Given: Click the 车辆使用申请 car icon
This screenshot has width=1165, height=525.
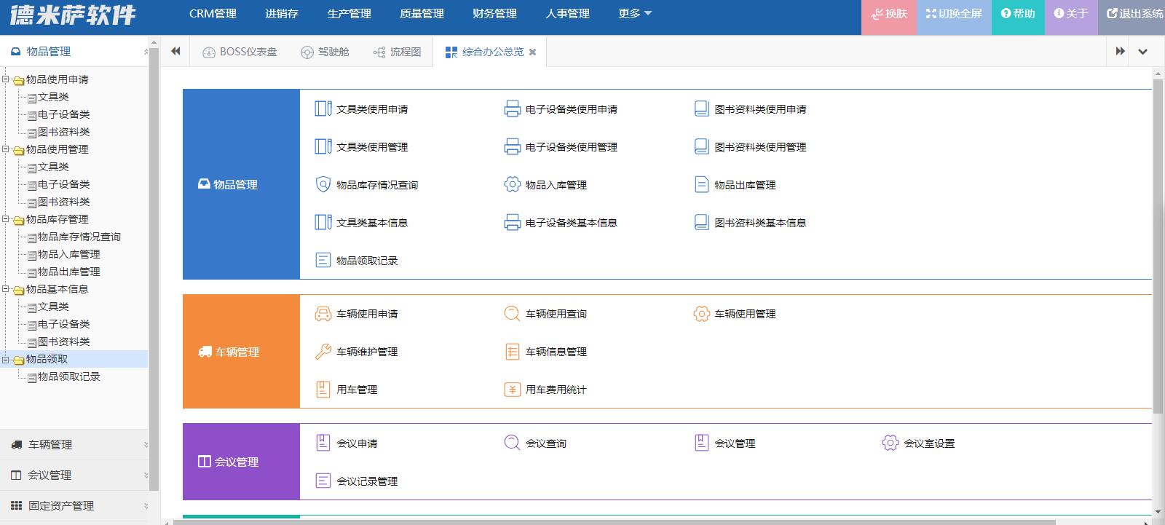Looking at the screenshot, I should coord(323,314).
